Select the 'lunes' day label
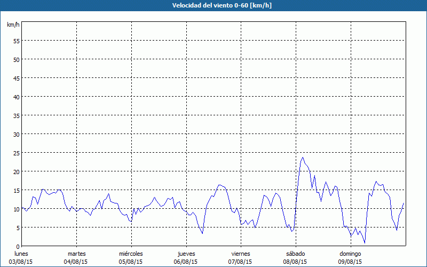This screenshot has height=267, width=427. [21, 254]
